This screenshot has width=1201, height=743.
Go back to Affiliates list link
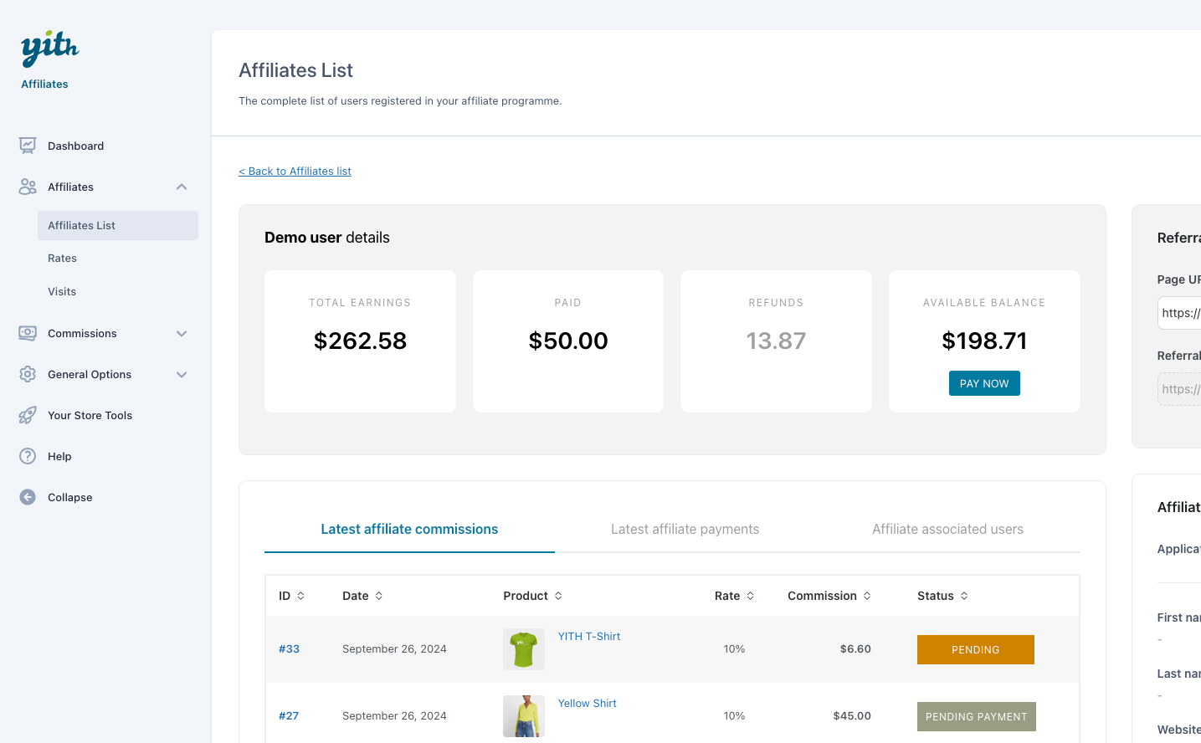click(295, 171)
